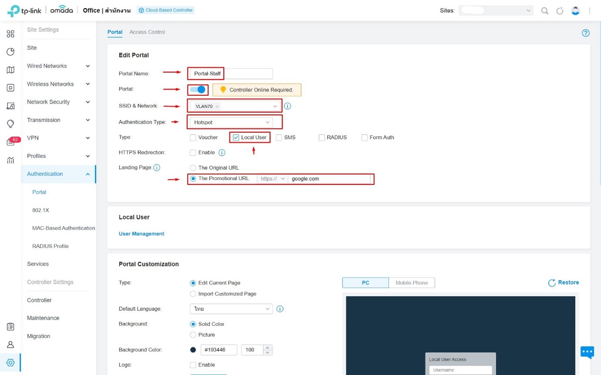Increase opacity value with up stepper
This screenshot has width=601, height=375.
click(268, 347)
